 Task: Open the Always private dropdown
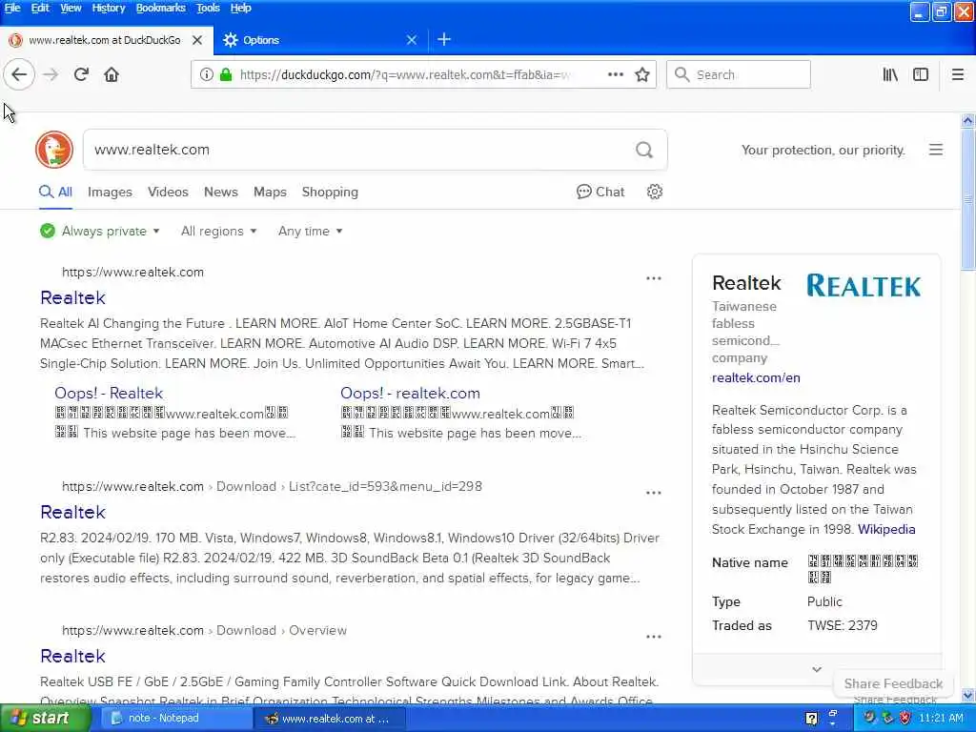coord(99,231)
